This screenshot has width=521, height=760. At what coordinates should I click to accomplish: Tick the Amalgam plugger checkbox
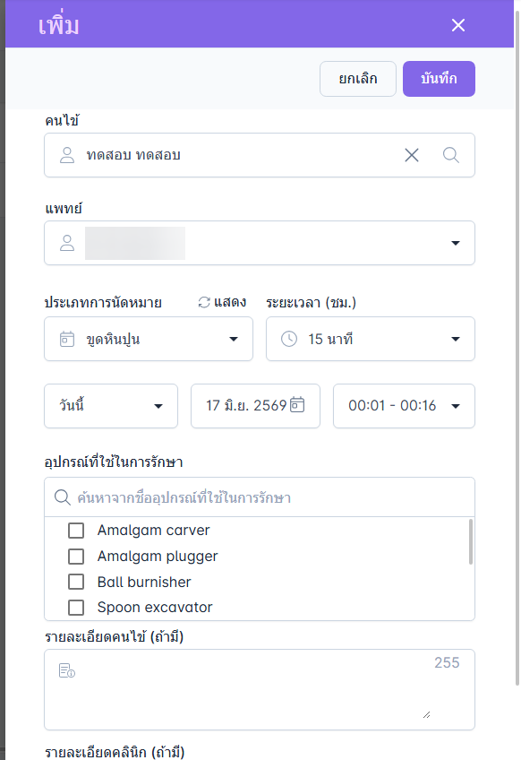tap(76, 556)
